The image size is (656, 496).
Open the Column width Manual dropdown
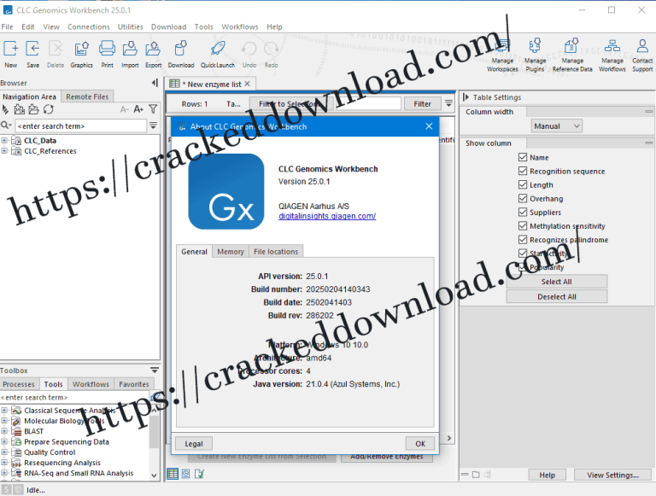[556, 125]
